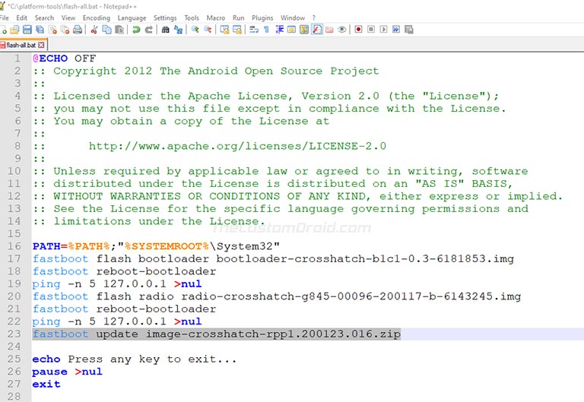
Task: Click the Undo arrow icon
Action: point(136,30)
